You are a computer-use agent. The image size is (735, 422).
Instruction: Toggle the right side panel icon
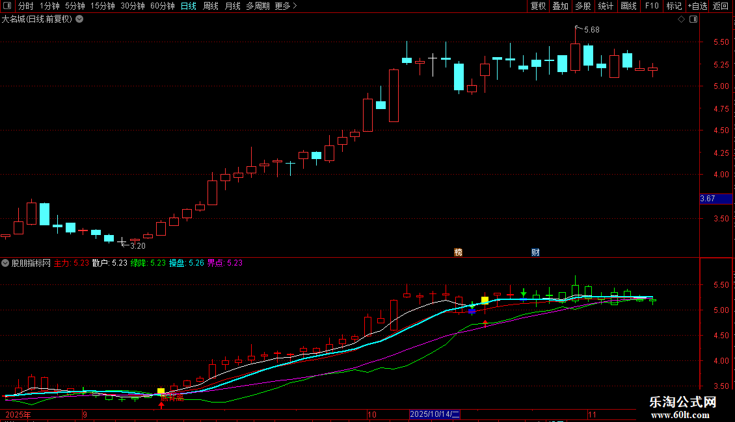pyautogui.click(x=693, y=19)
